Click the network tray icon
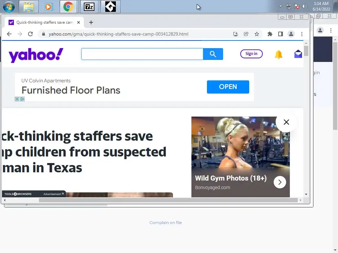 click(x=288, y=6)
